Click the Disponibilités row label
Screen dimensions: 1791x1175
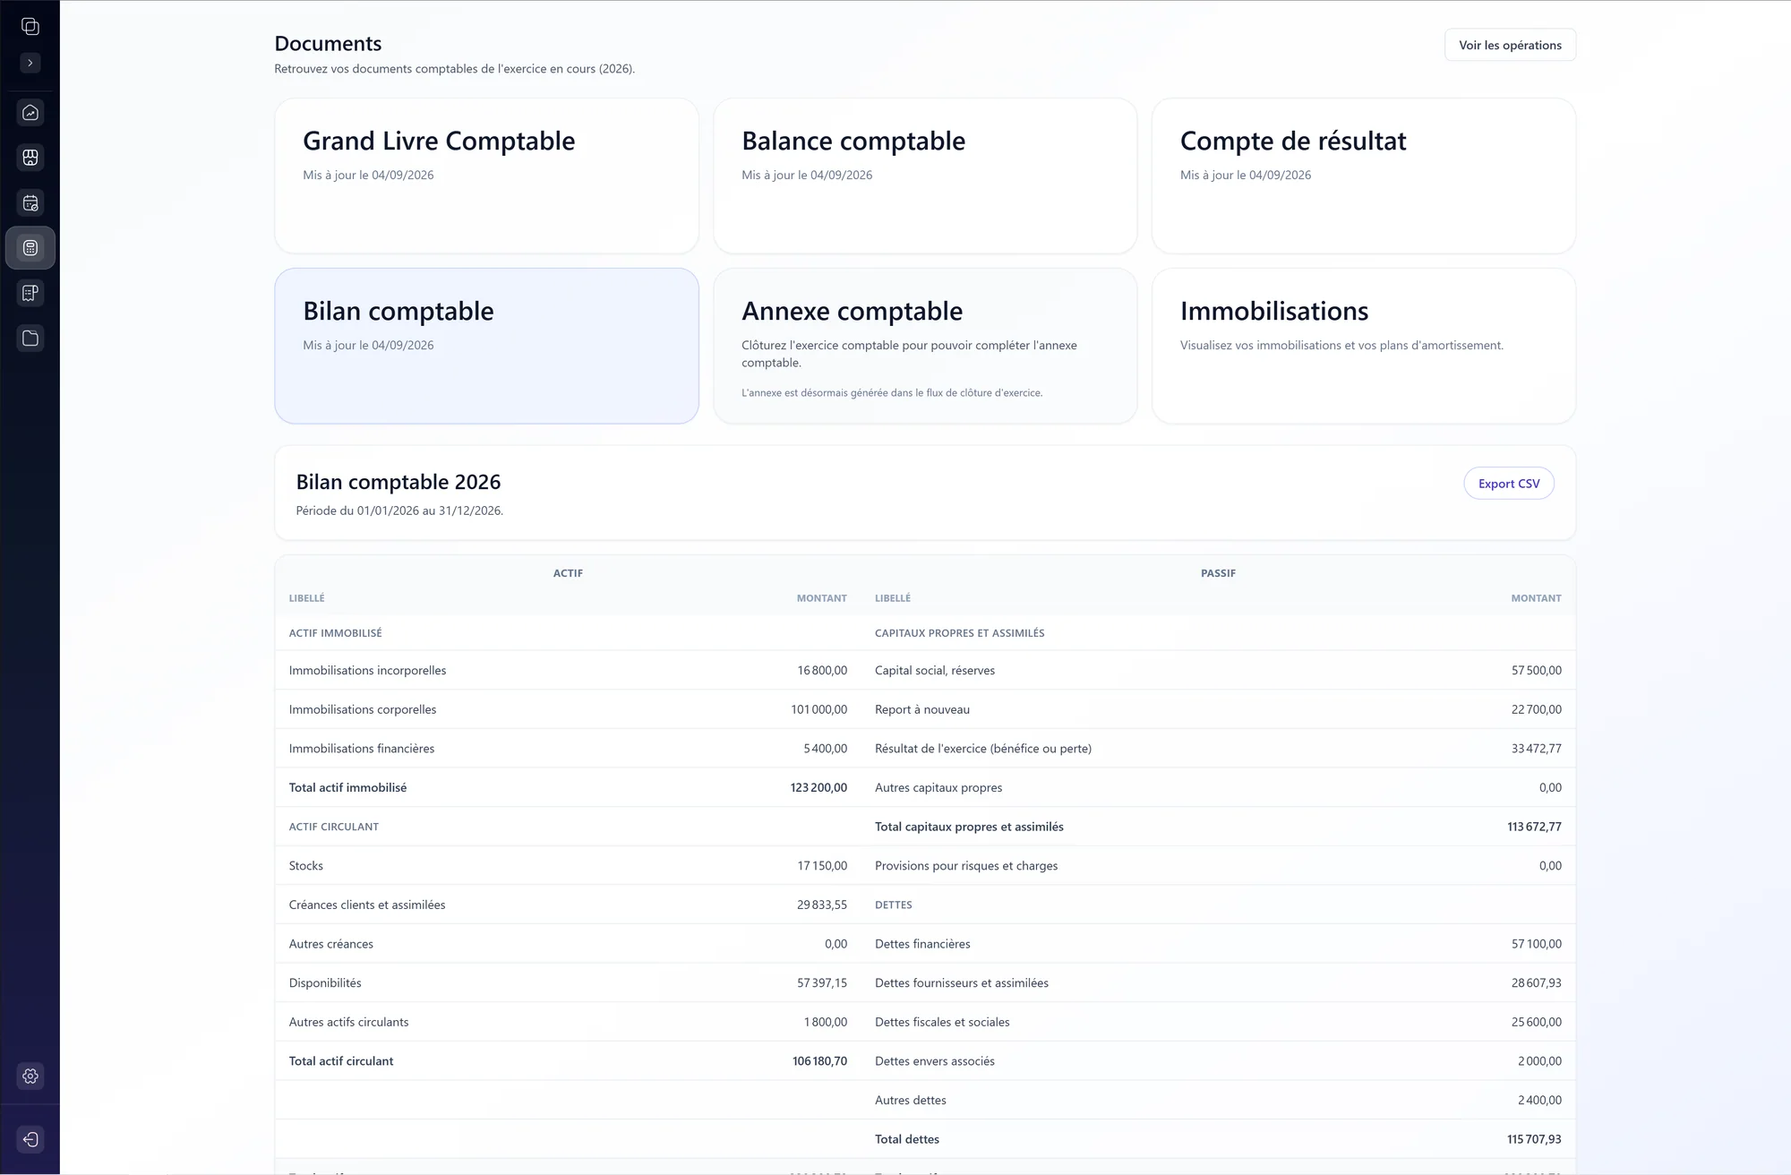[x=325, y=983]
